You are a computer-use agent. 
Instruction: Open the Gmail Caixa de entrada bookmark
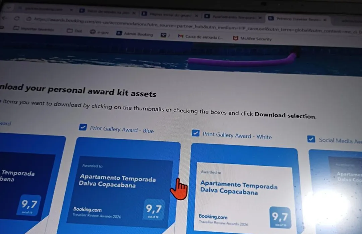pyautogui.click(x=200, y=37)
